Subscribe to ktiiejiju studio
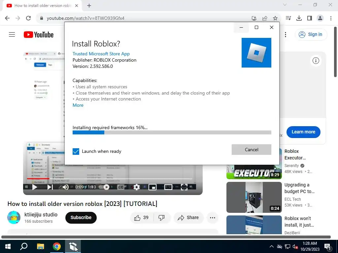 (x=81, y=217)
